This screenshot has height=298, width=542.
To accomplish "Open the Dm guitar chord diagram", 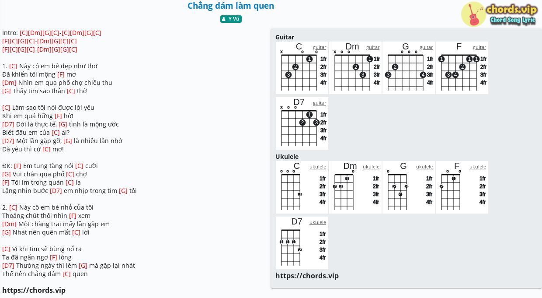I will coord(355,68).
